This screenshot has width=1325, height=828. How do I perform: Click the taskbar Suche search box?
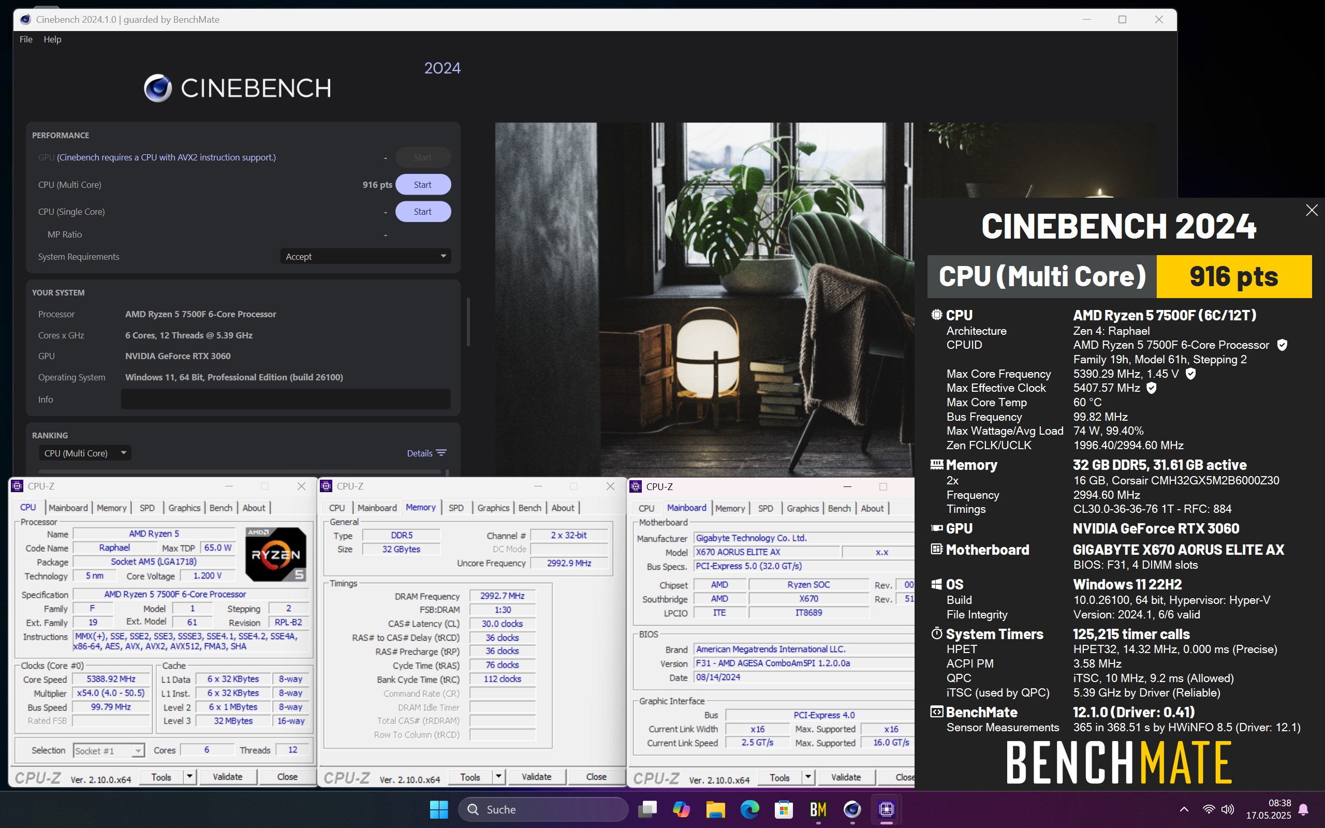tap(542, 809)
